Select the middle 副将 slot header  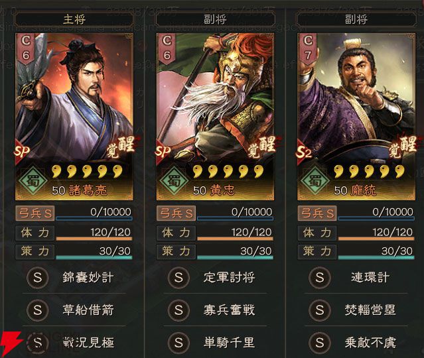(x=215, y=19)
